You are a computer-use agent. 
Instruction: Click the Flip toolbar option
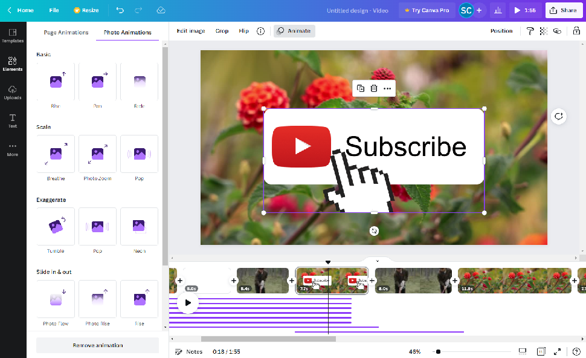pos(243,31)
